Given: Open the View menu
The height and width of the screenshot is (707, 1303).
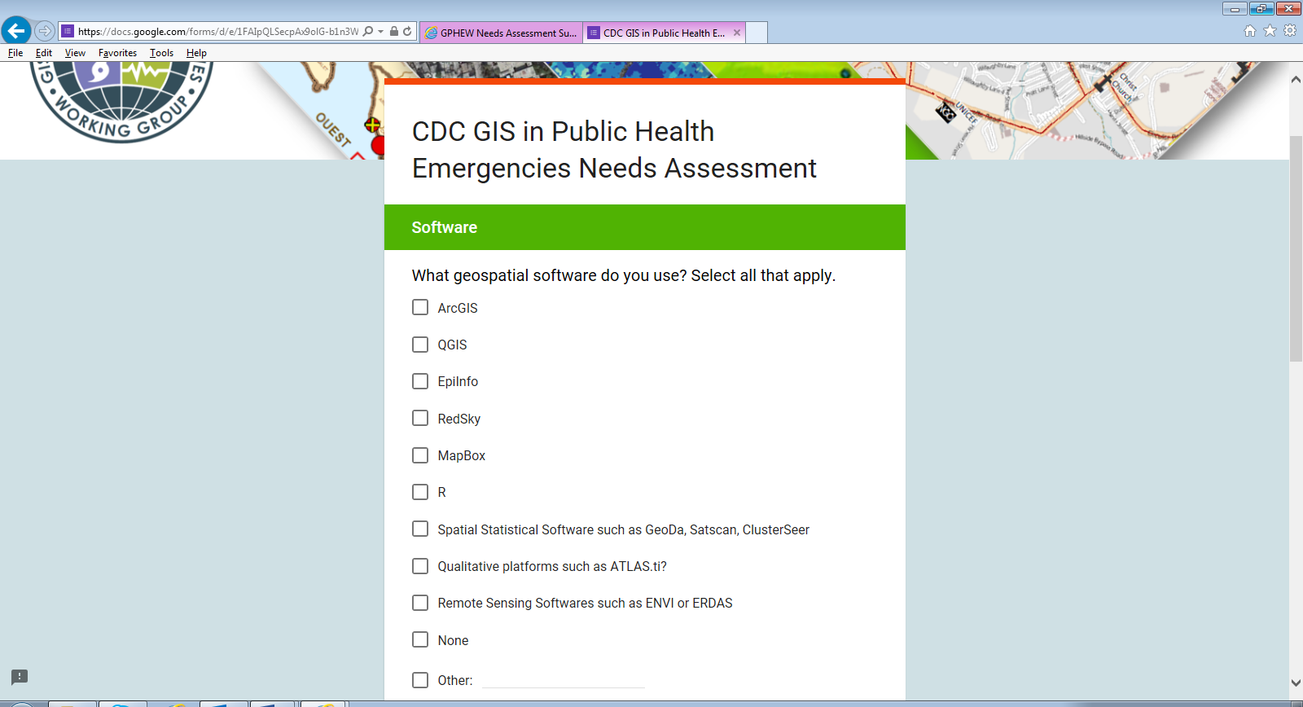Looking at the screenshot, I should tap(75, 53).
